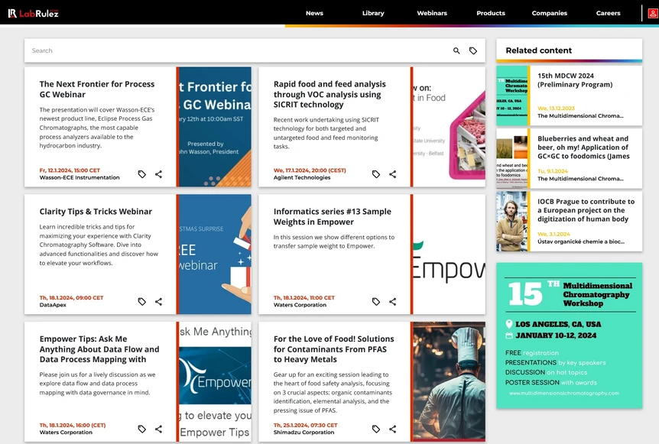Image resolution: width=659 pixels, height=444 pixels.
Task: Open the Careers menu
Action: click(x=608, y=13)
